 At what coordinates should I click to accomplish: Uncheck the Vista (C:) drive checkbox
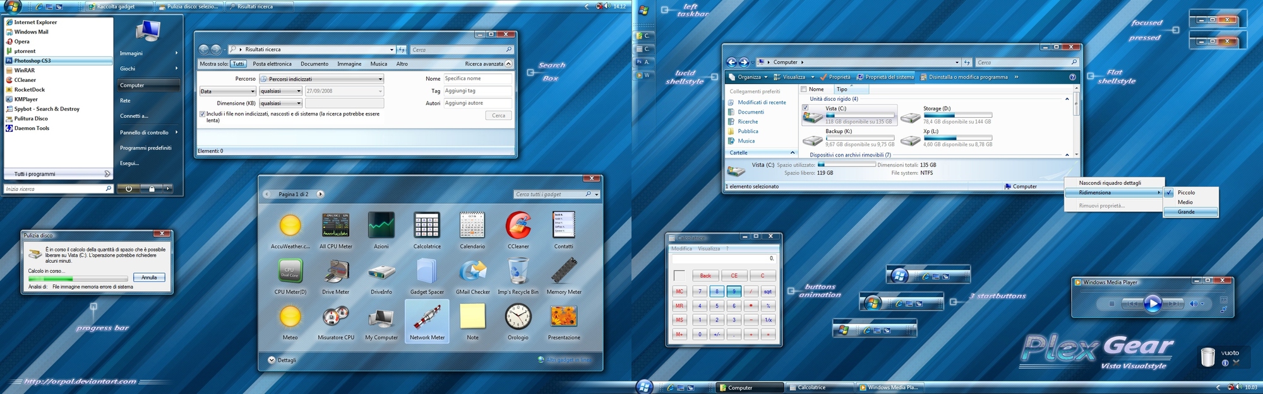coord(805,108)
